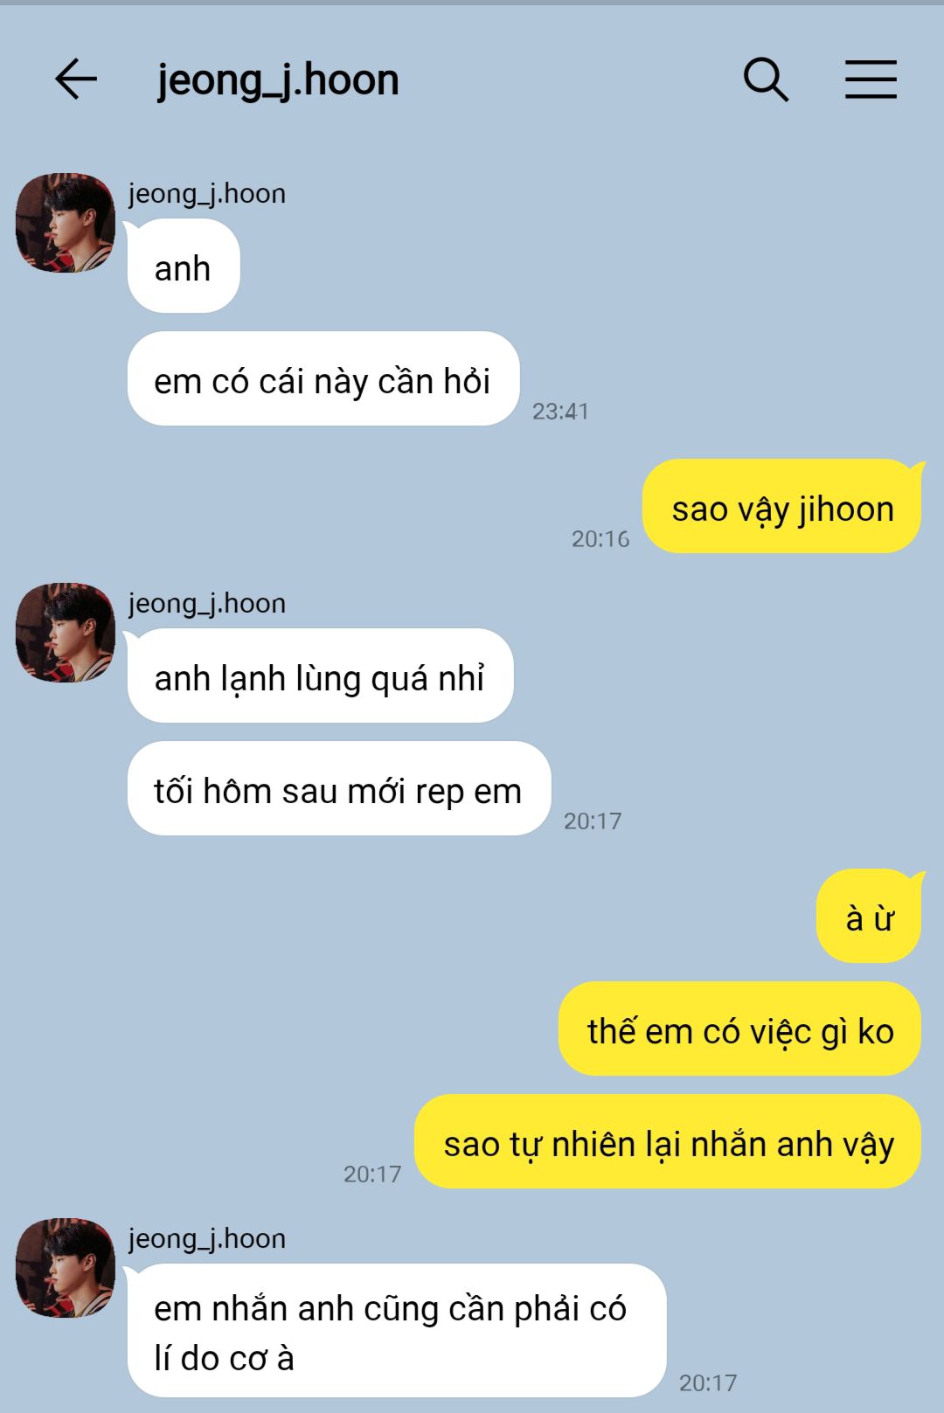Open avatar beside 'anh lạnh lùng quá nhỉ'
The width and height of the screenshot is (944, 1413).
66,632
